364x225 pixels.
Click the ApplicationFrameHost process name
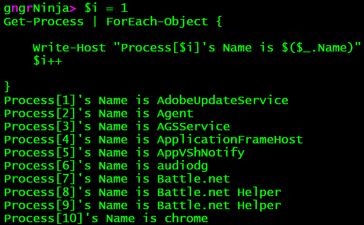point(230,139)
